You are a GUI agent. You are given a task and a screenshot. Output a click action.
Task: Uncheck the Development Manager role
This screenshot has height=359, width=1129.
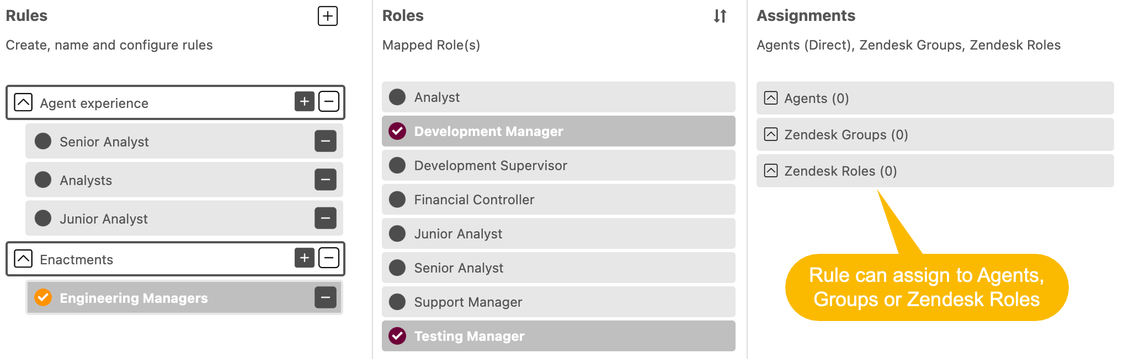pos(397,131)
